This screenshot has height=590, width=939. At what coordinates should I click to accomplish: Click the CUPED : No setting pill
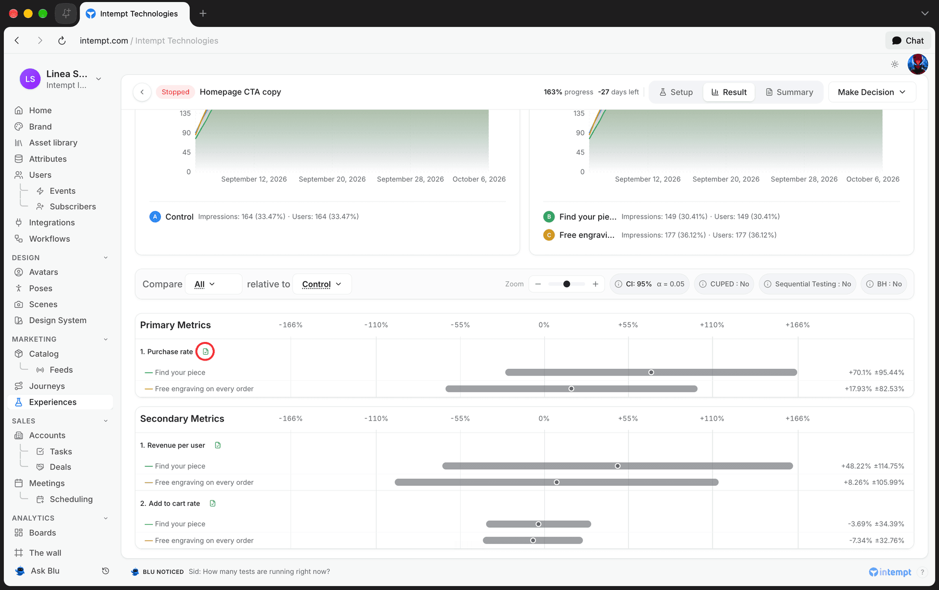724,284
